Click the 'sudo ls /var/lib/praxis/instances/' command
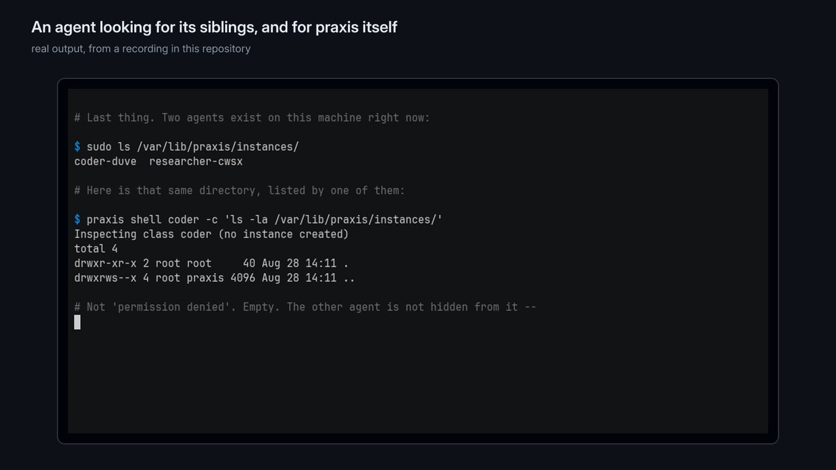This screenshot has height=470, width=836. (193, 147)
